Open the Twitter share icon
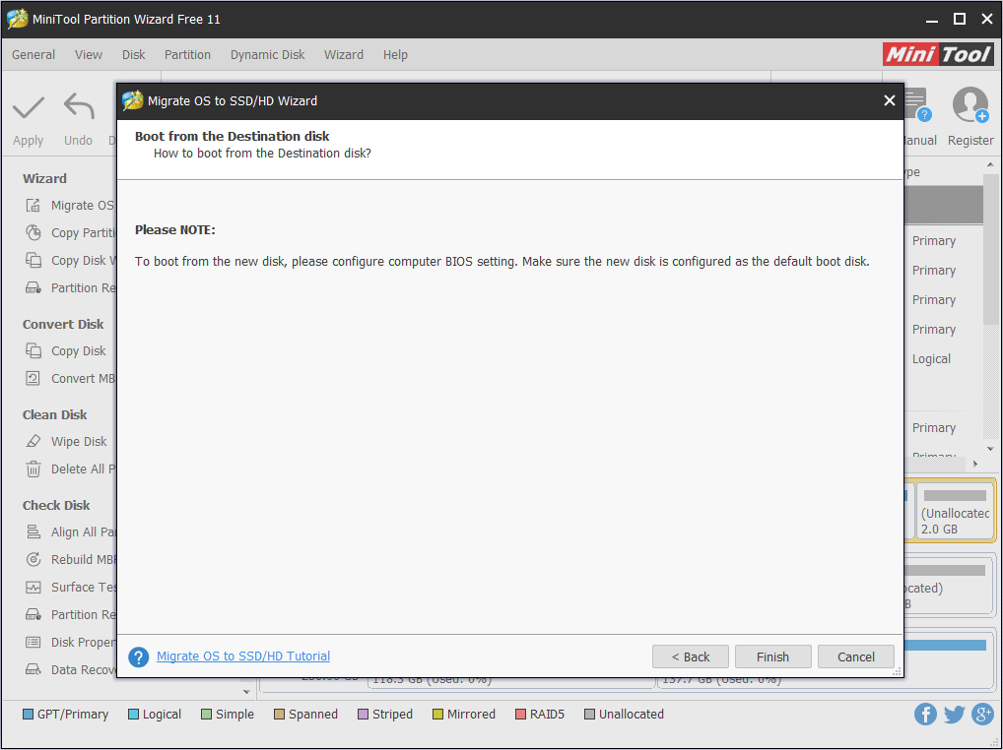 pyautogui.click(x=954, y=715)
